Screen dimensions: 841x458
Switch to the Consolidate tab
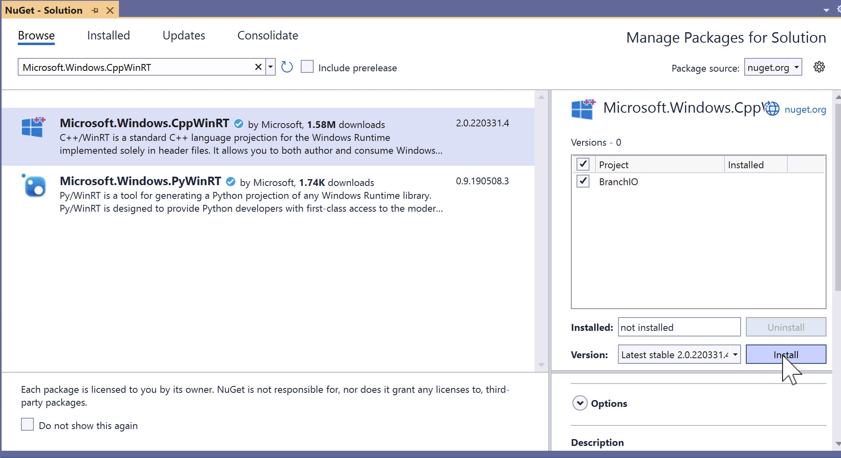268,35
